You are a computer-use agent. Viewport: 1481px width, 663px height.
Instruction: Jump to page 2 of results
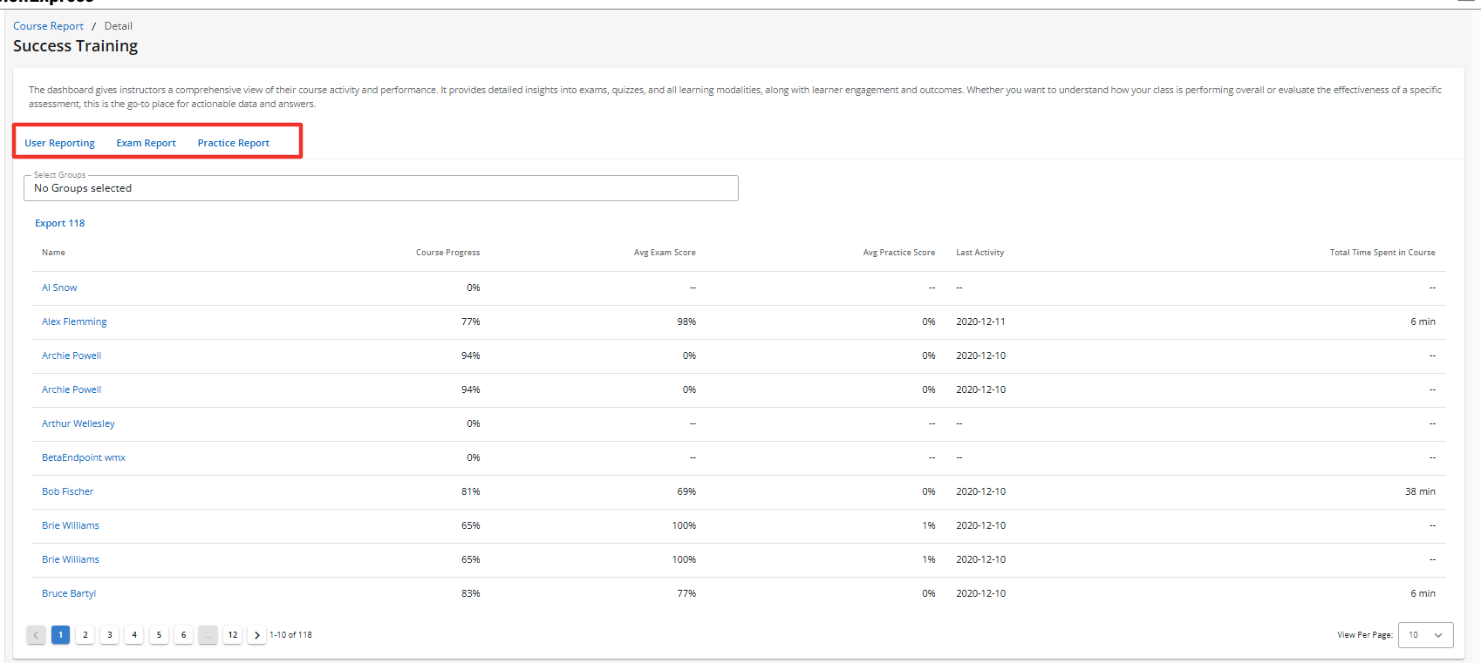[85, 635]
